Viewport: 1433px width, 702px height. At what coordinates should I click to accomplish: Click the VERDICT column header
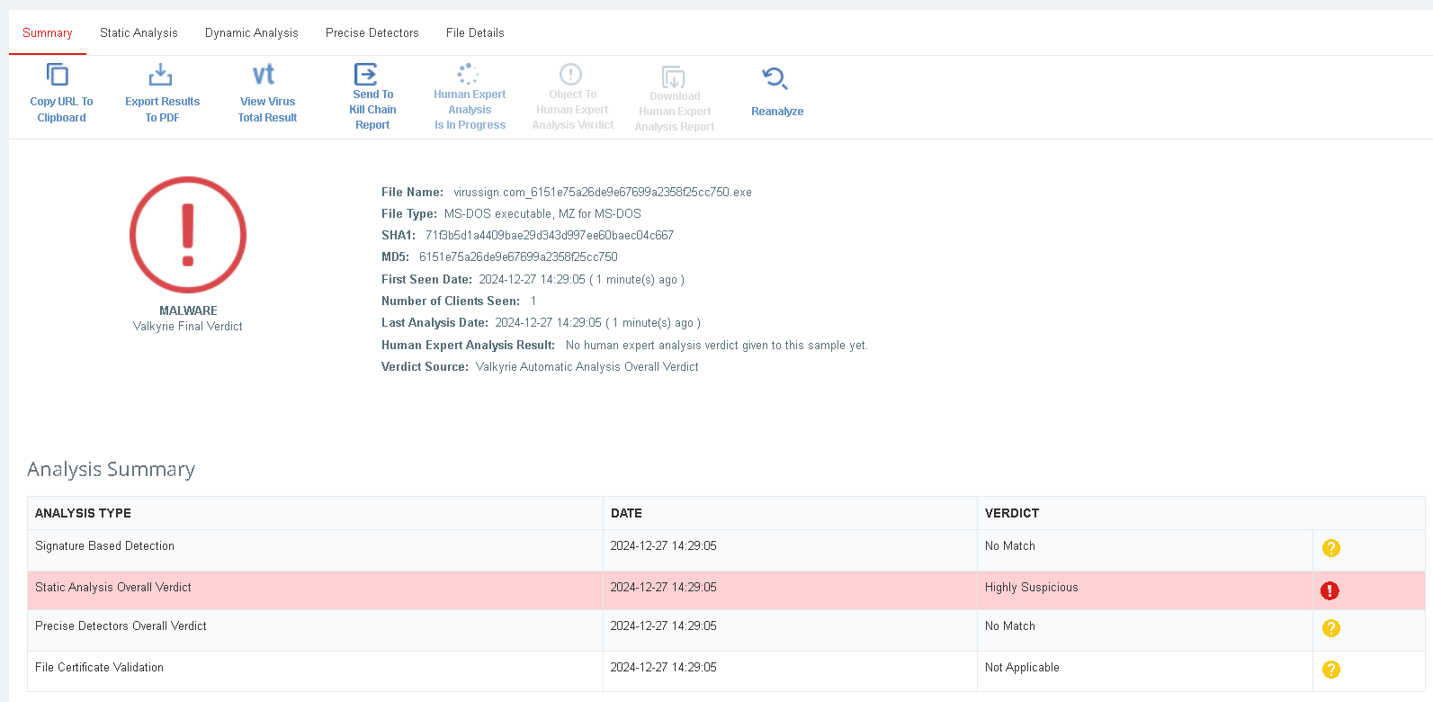(1012, 513)
